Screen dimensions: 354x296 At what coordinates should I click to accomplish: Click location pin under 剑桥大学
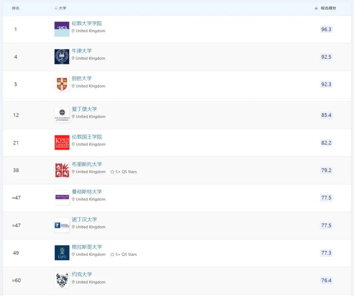pyautogui.click(x=73, y=86)
